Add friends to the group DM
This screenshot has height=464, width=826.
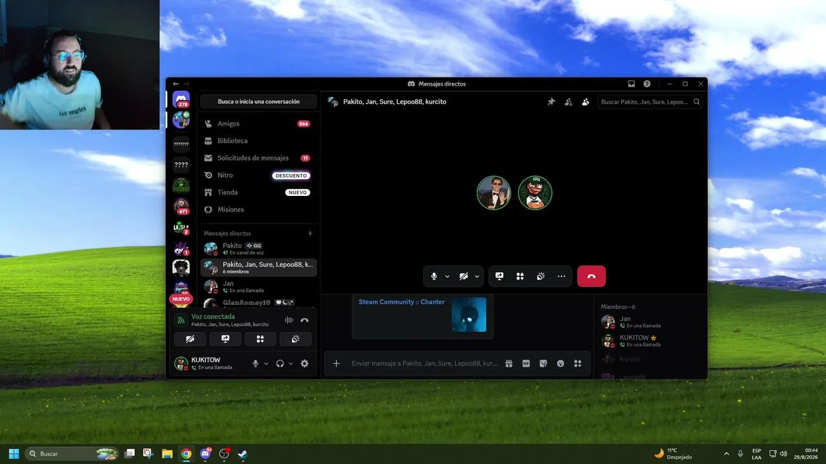[569, 102]
